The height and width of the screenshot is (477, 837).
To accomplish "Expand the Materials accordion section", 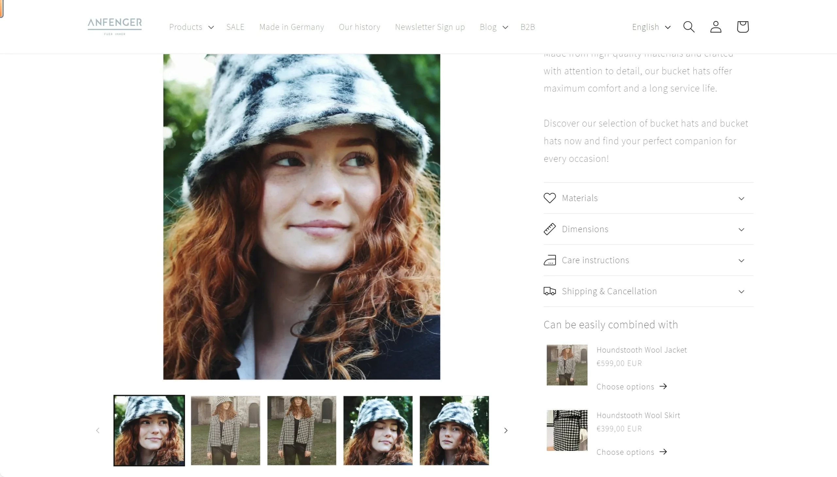I will pyautogui.click(x=648, y=198).
